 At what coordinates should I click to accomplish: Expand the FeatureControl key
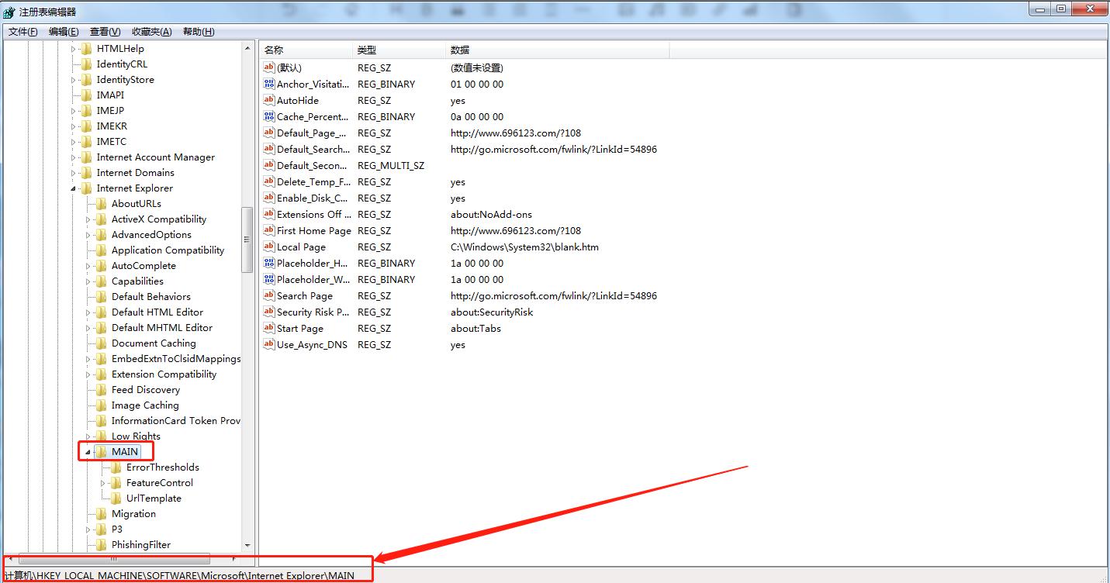[103, 483]
